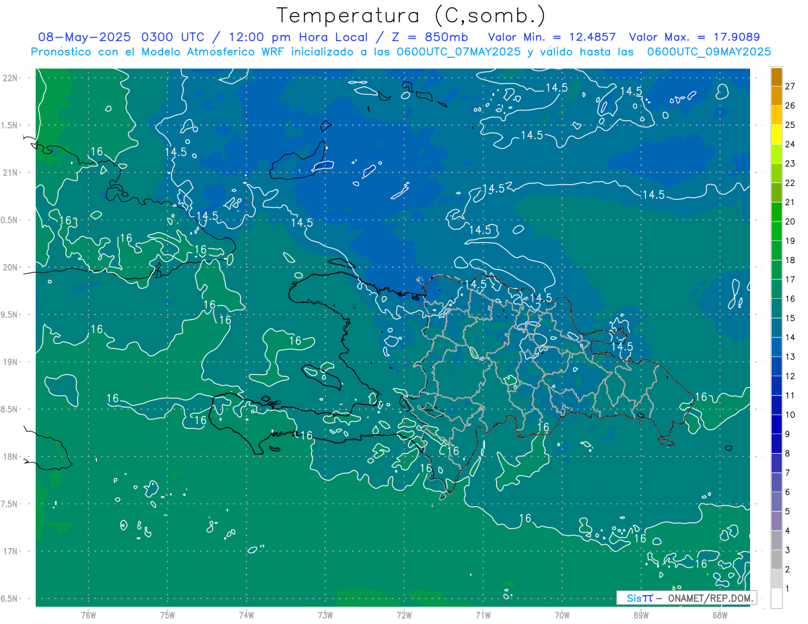This screenshot has height=624, width=808.
Task: Click the "17N" latitude axis label
Action: click(x=11, y=551)
